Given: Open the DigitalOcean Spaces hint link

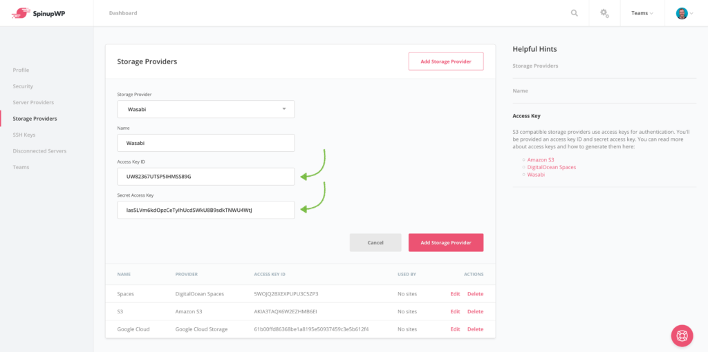Looking at the screenshot, I should click(x=552, y=167).
